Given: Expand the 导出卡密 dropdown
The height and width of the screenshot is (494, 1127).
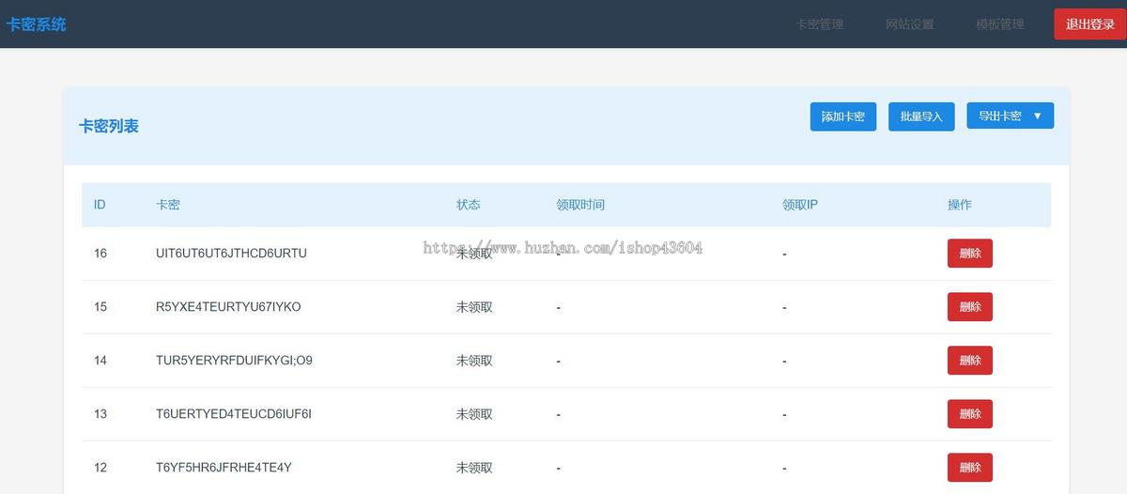Looking at the screenshot, I should (x=1010, y=116).
